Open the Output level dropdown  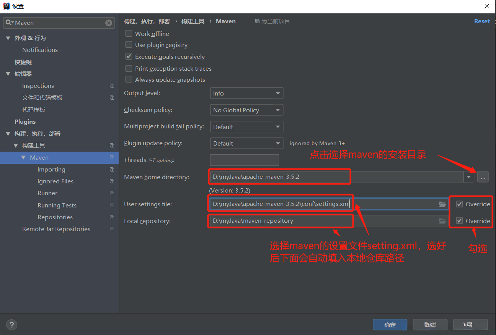point(246,93)
